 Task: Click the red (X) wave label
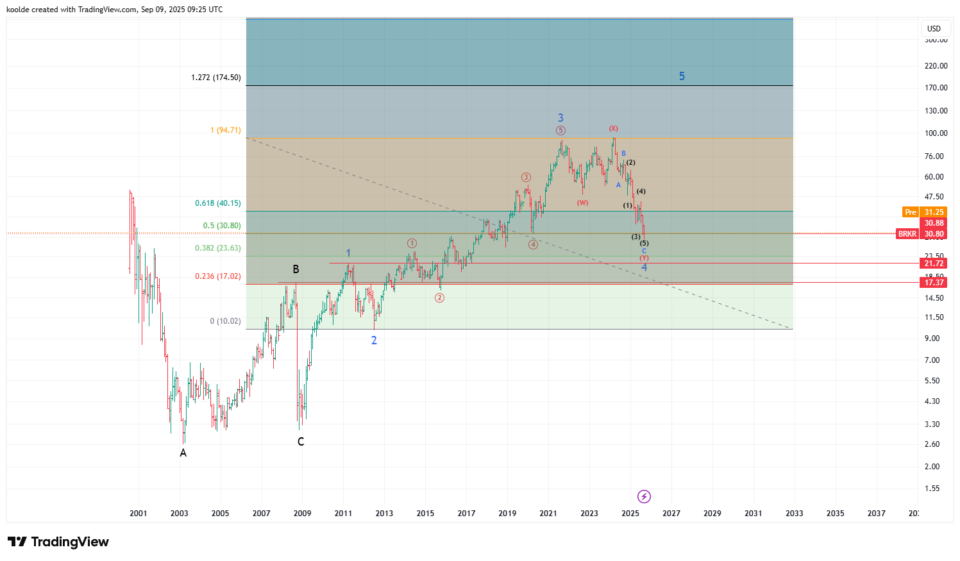tap(613, 129)
